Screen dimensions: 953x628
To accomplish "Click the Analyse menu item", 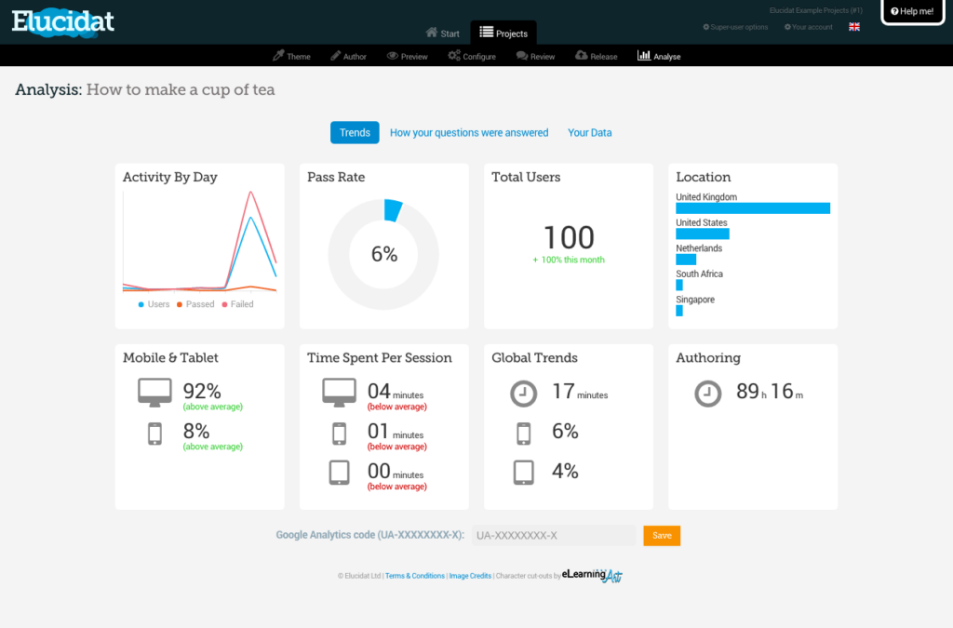I will click(x=659, y=57).
